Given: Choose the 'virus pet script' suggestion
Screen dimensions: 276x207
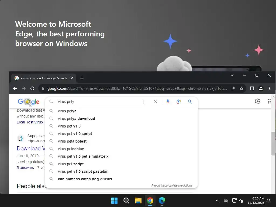Looking at the screenshot, I should coord(122,164).
